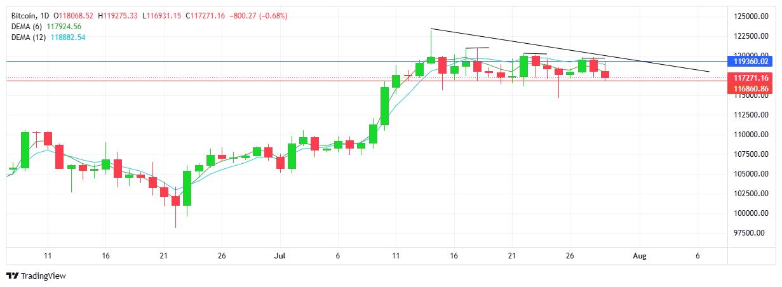This screenshot has height=287, width=782.
Task: Click the open price O118068.52
Action: click(74, 15)
